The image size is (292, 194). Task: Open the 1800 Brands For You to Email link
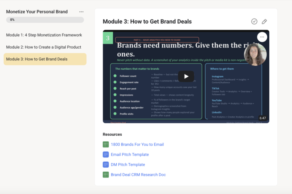click(x=137, y=145)
